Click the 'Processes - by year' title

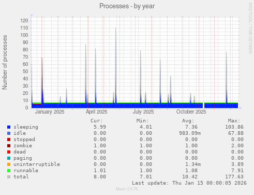point(127,6)
